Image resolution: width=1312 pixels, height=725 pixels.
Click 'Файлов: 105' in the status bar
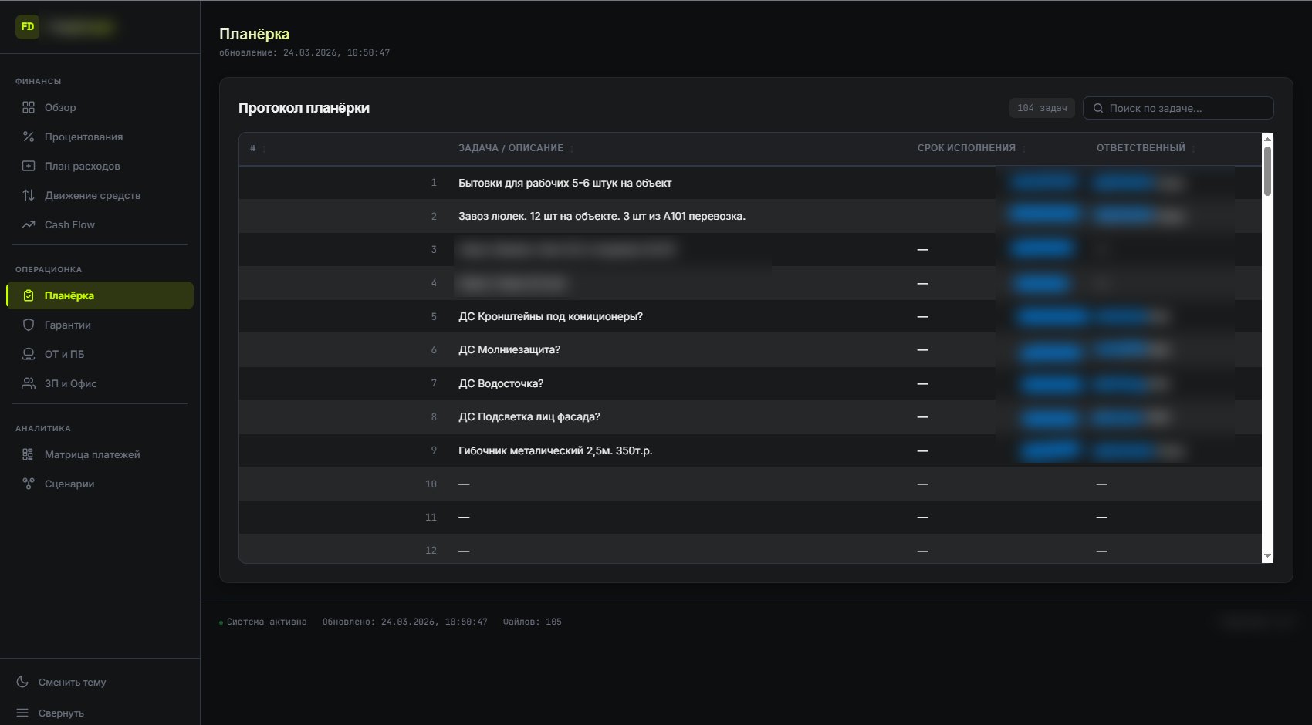click(x=533, y=622)
